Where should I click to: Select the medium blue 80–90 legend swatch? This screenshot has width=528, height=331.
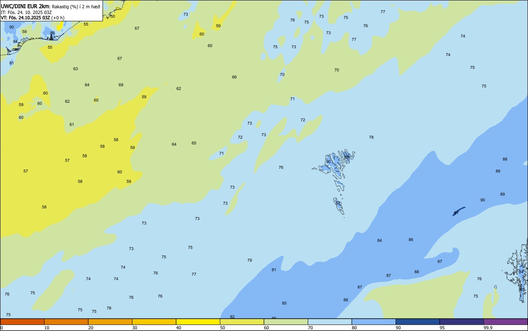pyautogui.click(x=374, y=322)
